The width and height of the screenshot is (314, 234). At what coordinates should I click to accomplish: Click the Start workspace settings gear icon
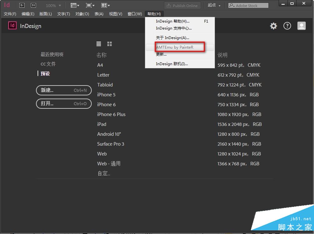coord(273,26)
